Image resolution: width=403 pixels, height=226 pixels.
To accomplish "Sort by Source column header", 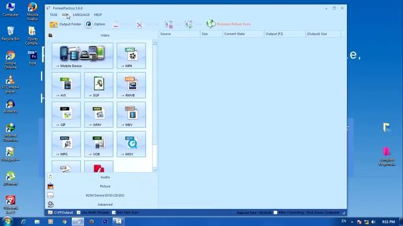I will [179, 34].
